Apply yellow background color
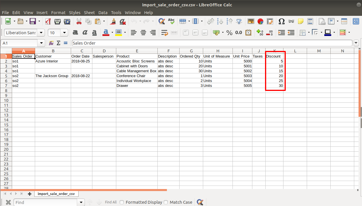Viewport: 362px width, 206px height. [x=119, y=33]
